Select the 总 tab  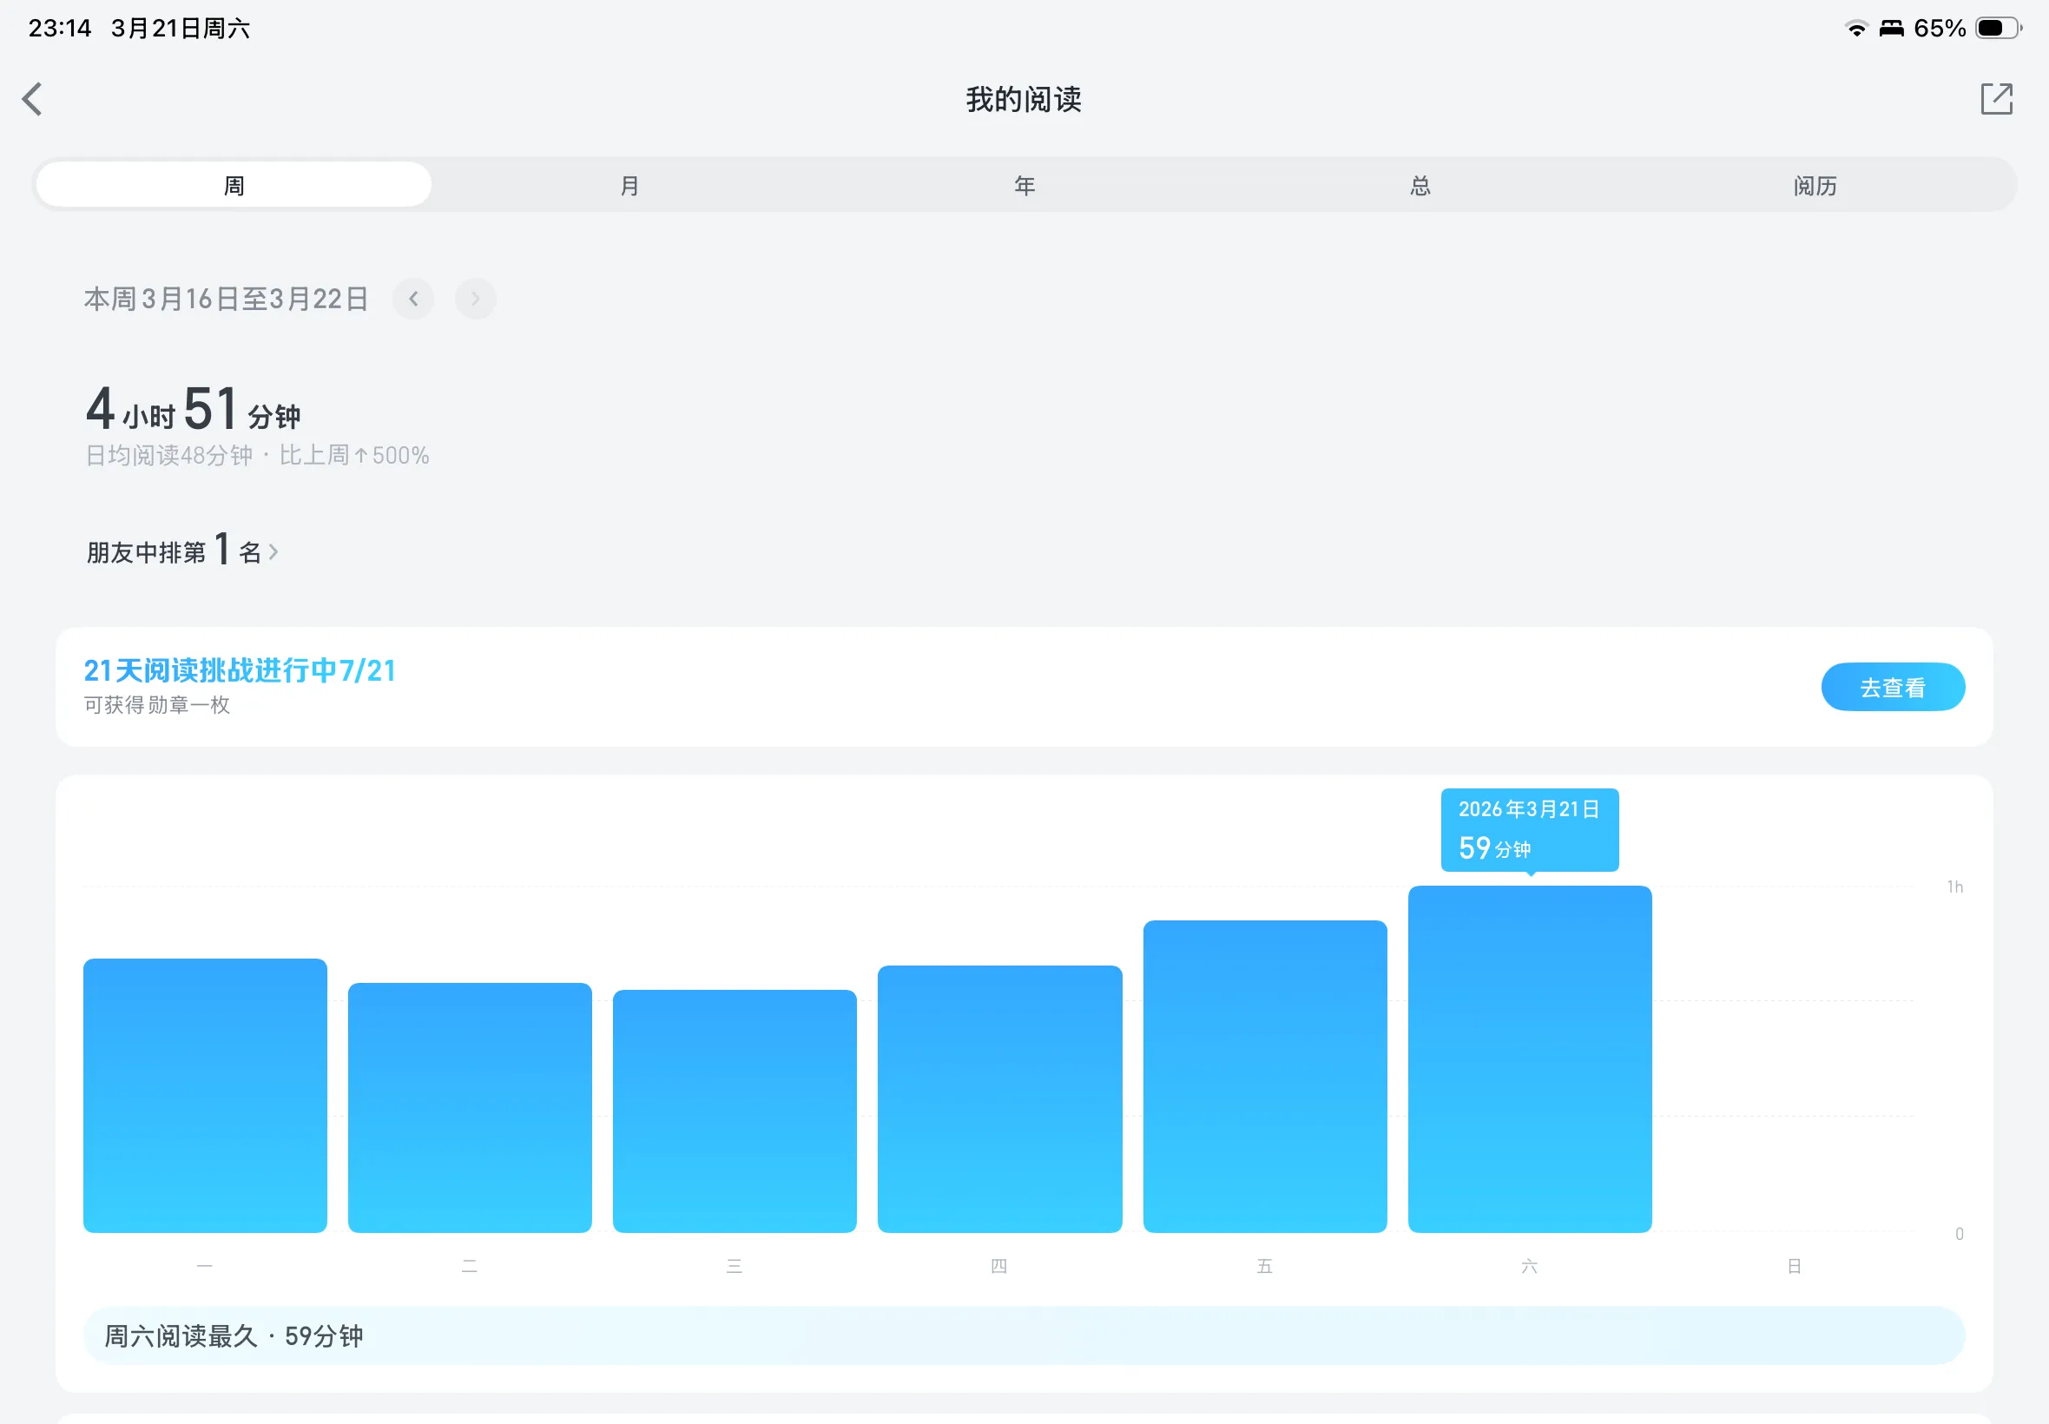pos(1420,186)
